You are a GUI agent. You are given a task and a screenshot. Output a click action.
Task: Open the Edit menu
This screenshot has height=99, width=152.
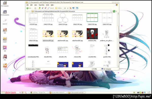point(31,5)
